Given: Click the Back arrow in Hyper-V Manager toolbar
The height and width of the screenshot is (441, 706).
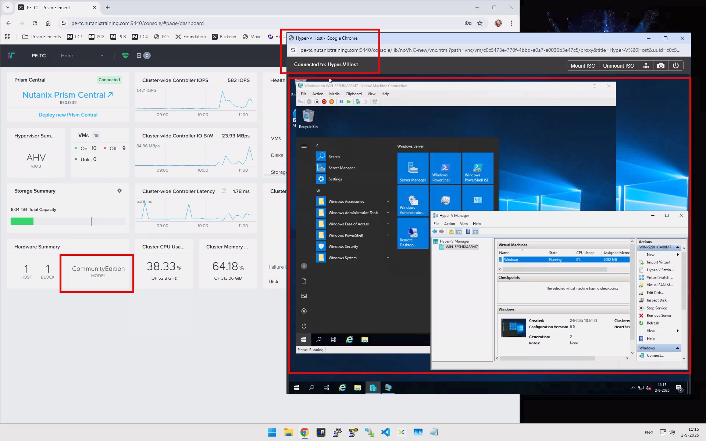Looking at the screenshot, I should (x=435, y=232).
